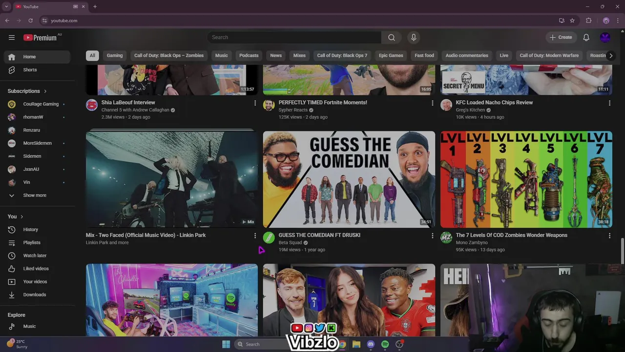Open JxsnAU subscription channel
The height and width of the screenshot is (352, 625).
37,169
